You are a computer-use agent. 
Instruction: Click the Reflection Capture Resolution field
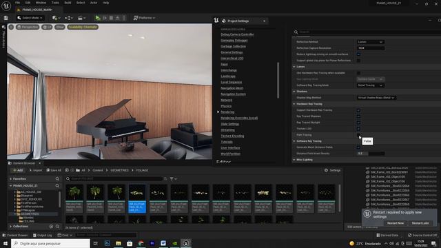[x=371, y=48]
